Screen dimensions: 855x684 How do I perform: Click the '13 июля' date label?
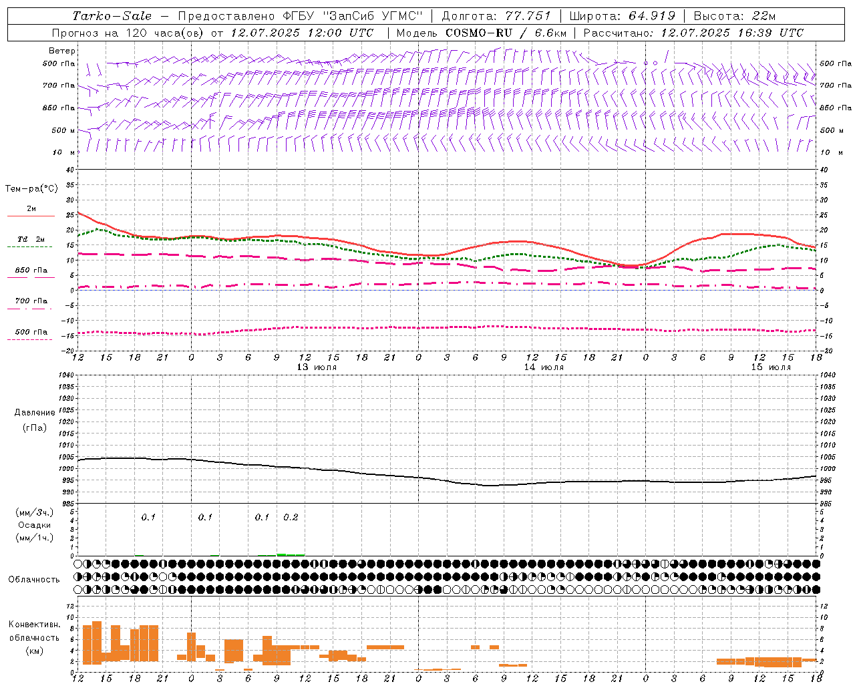coord(317,367)
